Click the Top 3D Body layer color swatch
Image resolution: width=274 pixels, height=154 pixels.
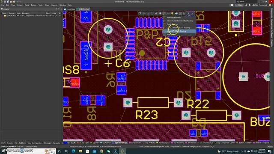pos(143,142)
